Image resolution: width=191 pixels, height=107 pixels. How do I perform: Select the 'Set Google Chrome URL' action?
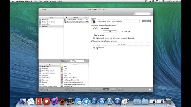pos(75,80)
